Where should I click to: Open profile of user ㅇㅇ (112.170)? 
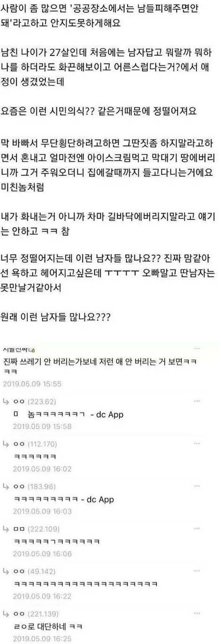(x=35, y=443)
